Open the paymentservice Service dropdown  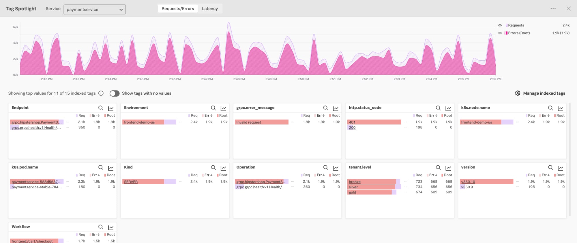click(x=95, y=9)
